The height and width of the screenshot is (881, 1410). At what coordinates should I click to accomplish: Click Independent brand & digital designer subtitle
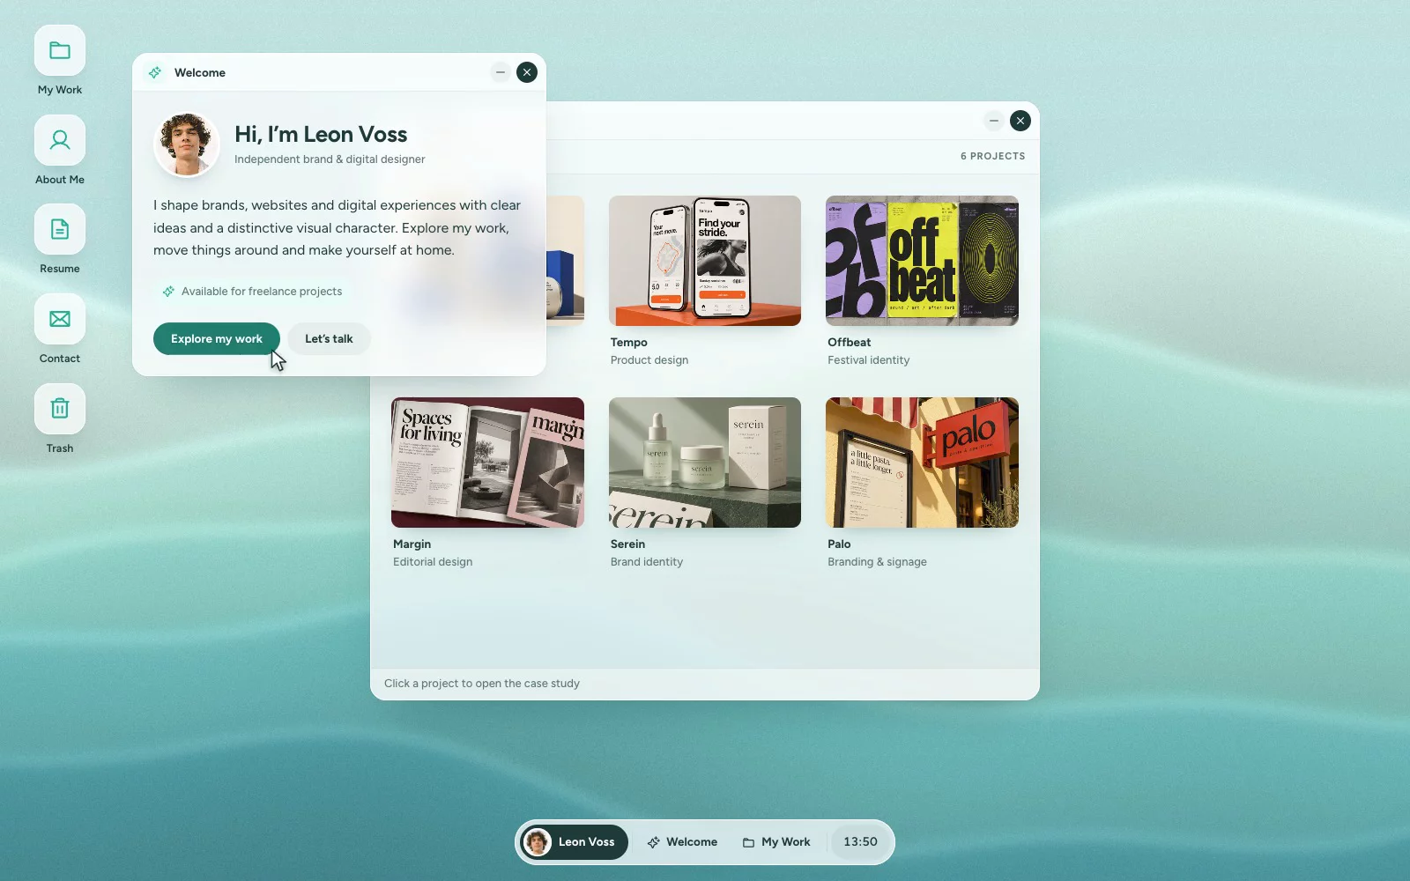330,159
